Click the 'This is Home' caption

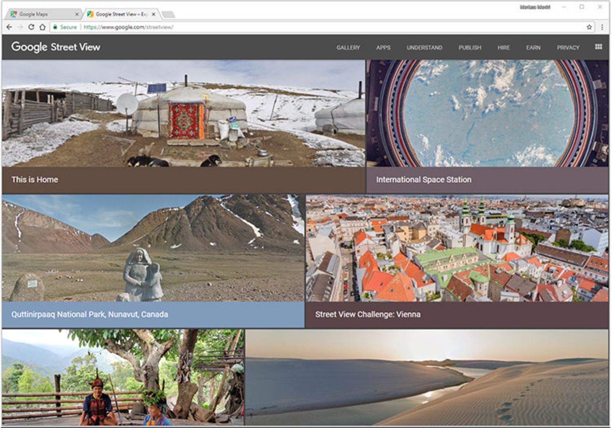pyautogui.click(x=35, y=180)
